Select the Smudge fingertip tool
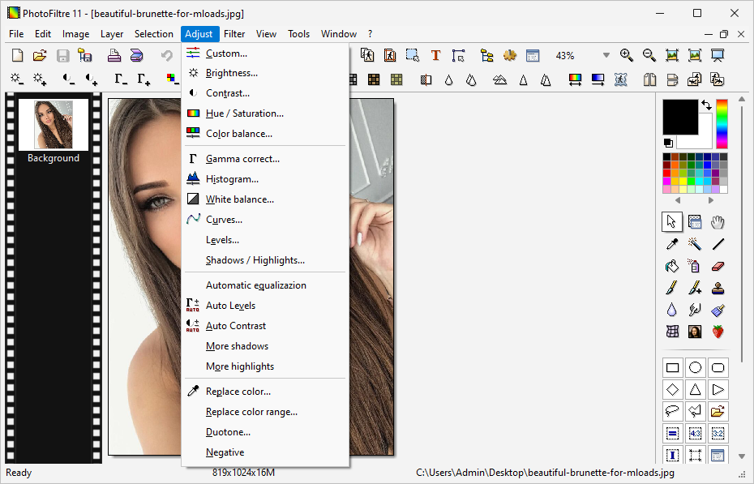The image size is (754, 484). [694, 310]
